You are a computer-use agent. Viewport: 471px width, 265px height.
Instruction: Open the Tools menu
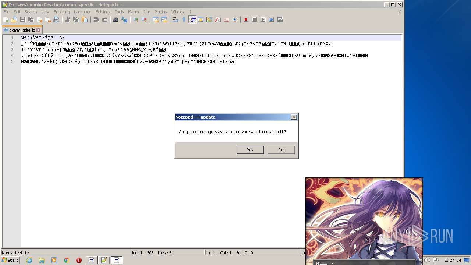119,12
